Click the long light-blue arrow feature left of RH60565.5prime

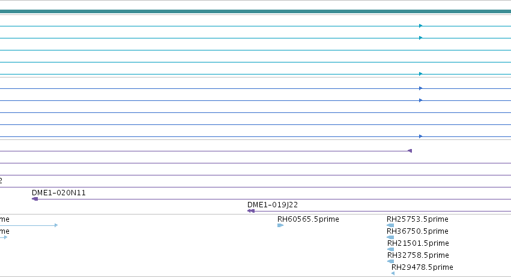coord(29,225)
